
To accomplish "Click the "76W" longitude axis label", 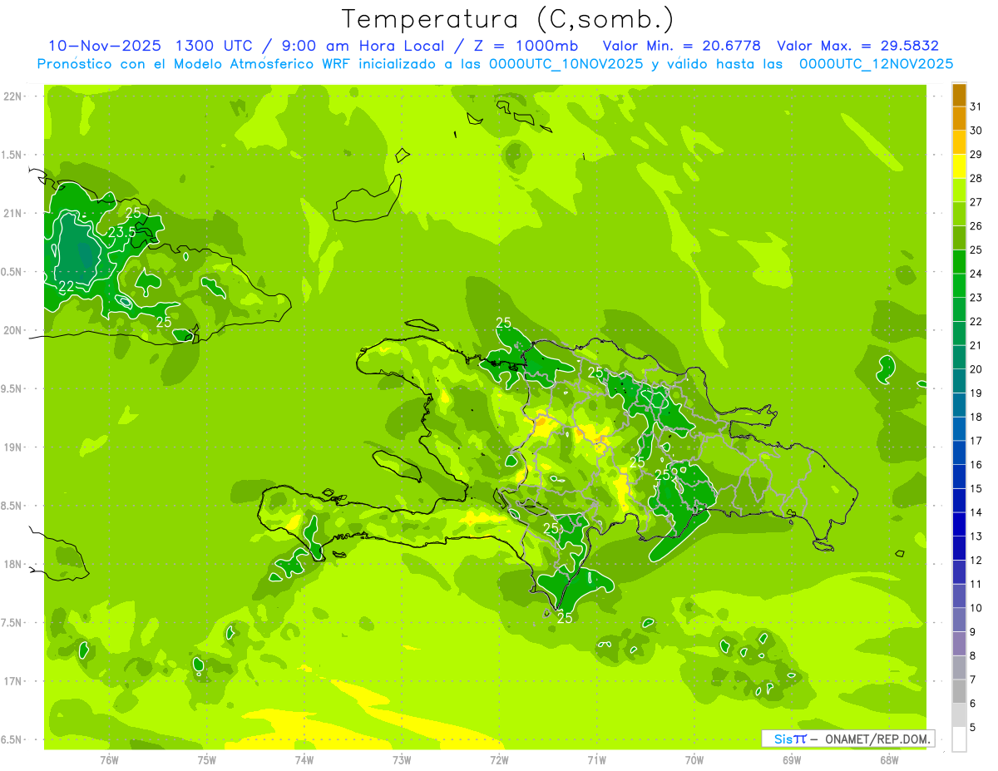I will (109, 759).
